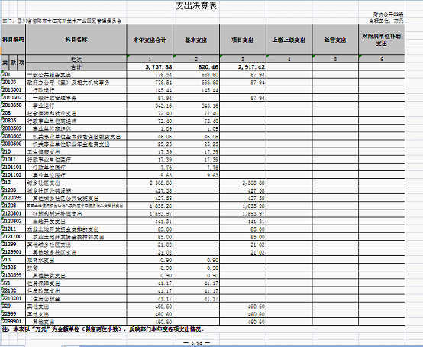
Task: Select the 对附属单位补助支出 header cell
Action: point(382,40)
